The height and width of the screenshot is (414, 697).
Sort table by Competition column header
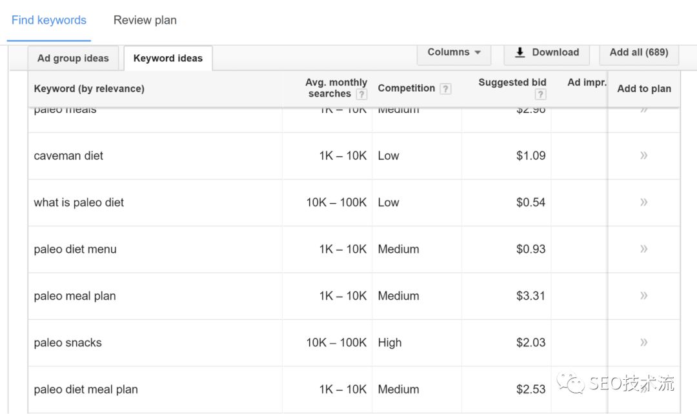[x=406, y=88]
